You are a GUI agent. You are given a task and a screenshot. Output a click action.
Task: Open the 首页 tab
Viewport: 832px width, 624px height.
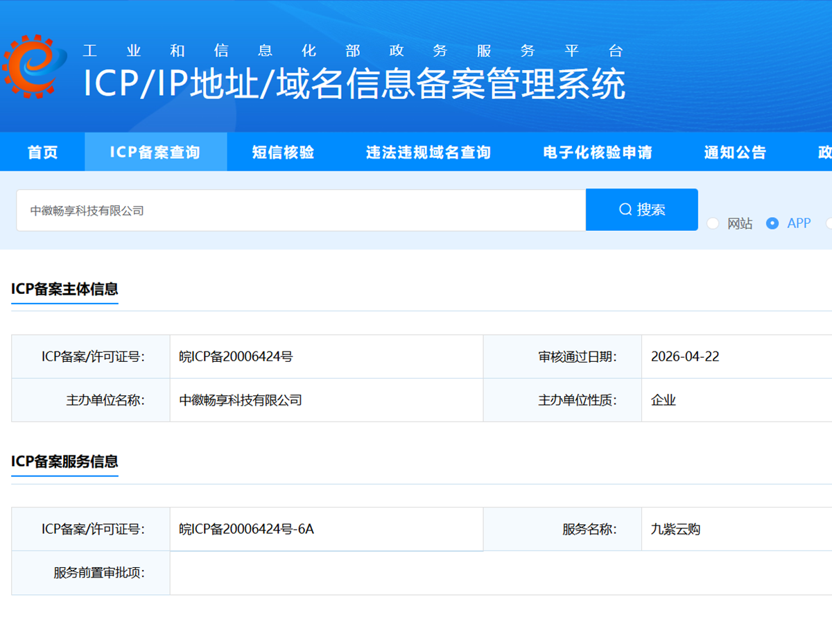coord(42,152)
